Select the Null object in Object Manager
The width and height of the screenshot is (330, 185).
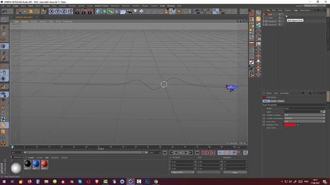pyautogui.click(x=270, y=14)
